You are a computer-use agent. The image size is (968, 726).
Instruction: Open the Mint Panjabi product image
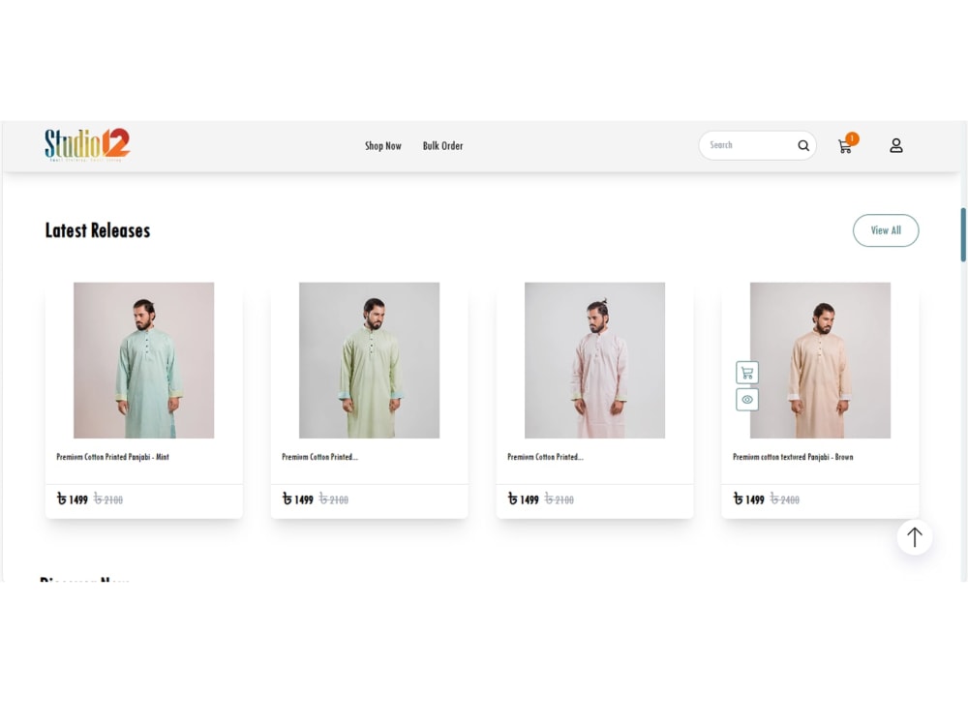point(144,360)
